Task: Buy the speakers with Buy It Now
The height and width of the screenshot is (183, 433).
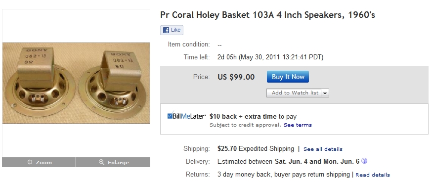Action: (x=288, y=77)
